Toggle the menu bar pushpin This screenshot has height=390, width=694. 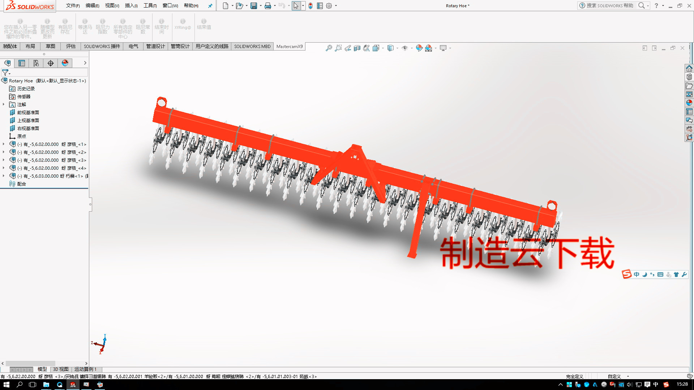[210, 6]
